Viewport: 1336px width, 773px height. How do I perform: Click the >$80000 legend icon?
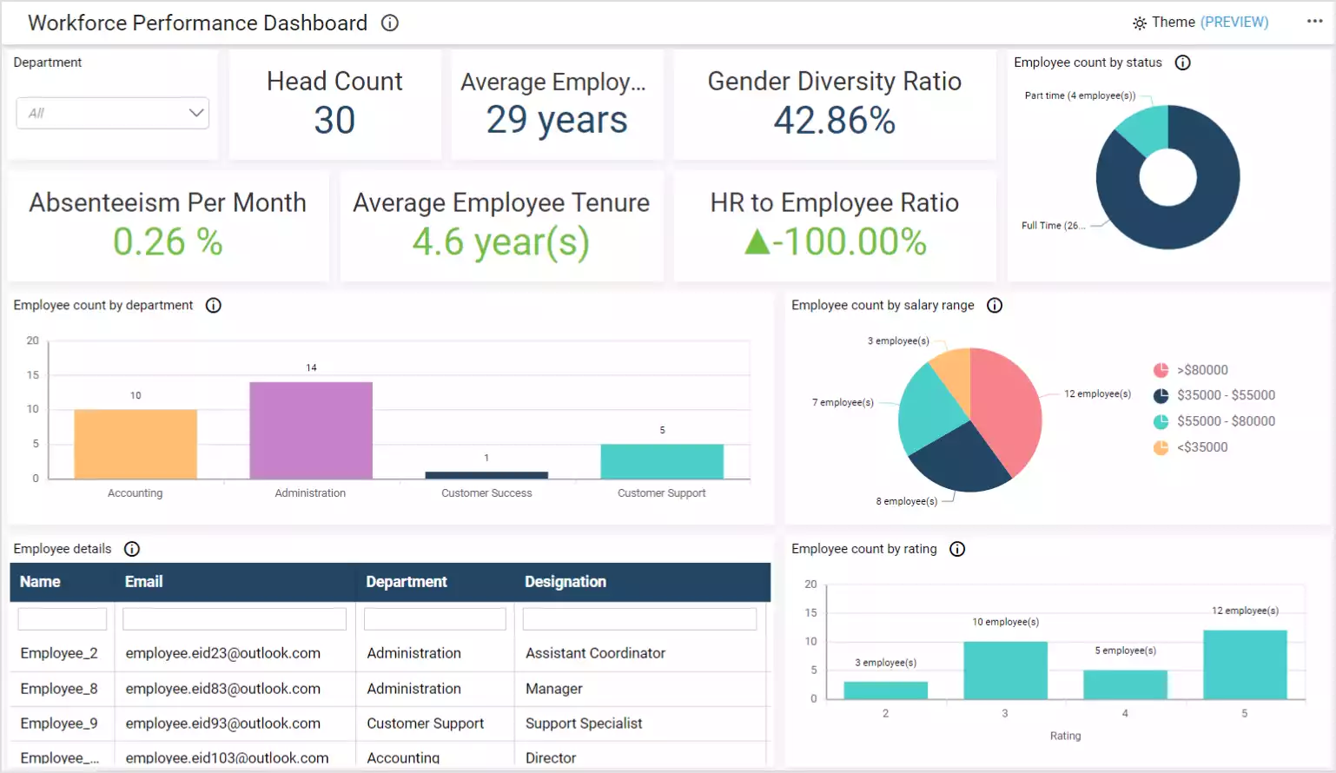point(1161,370)
